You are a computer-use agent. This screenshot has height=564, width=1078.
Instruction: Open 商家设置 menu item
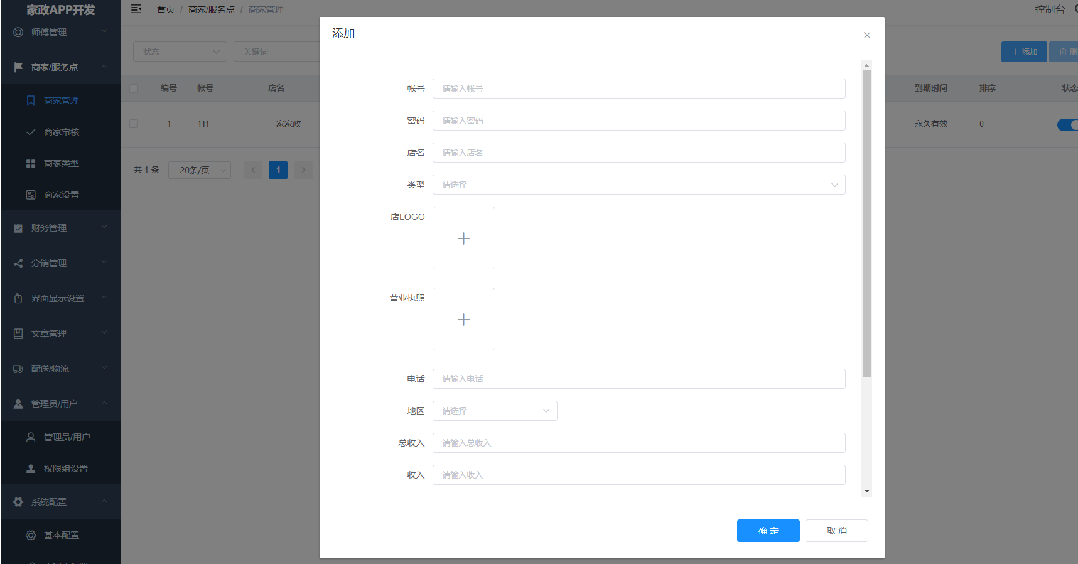coord(61,195)
